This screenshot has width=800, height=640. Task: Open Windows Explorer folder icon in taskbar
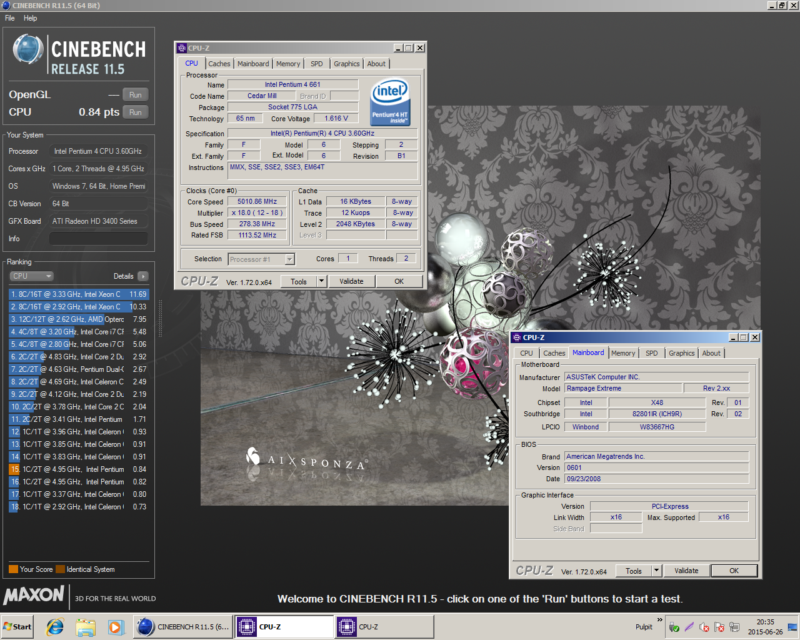(86, 627)
